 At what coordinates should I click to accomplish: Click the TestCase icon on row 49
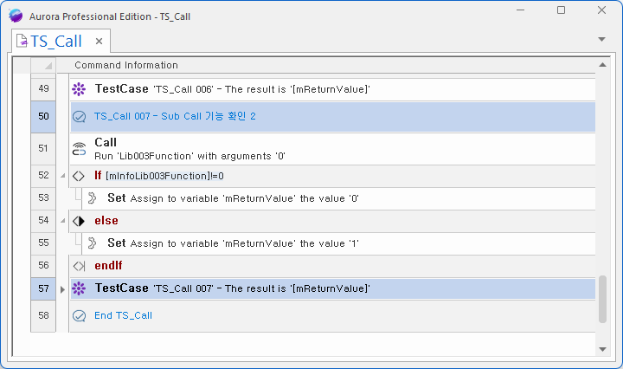click(x=79, y=89)
